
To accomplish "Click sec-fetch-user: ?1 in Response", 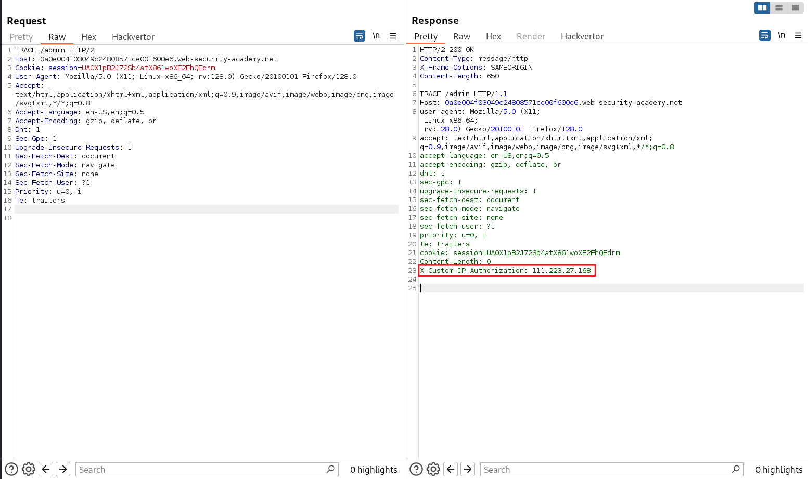I will (457, 227).
